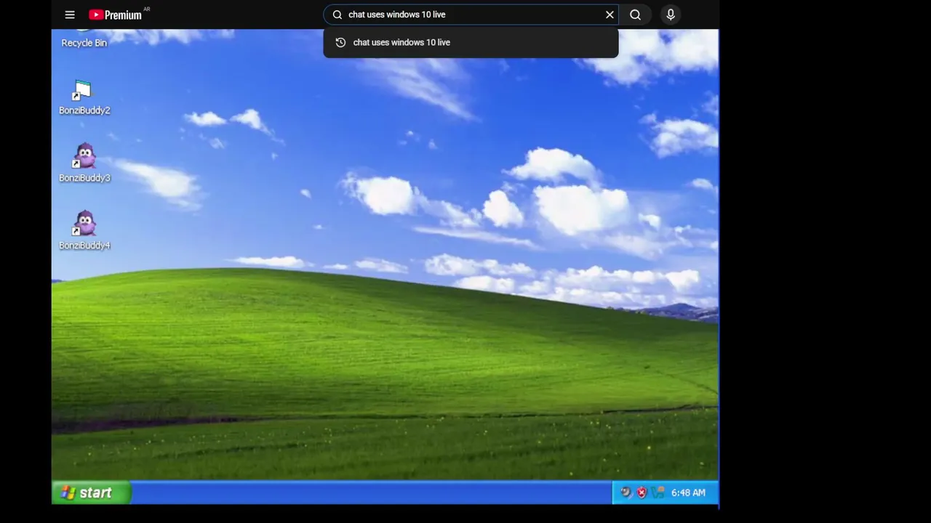
Task: Start voice search with microphone
Action: [671, 15]
